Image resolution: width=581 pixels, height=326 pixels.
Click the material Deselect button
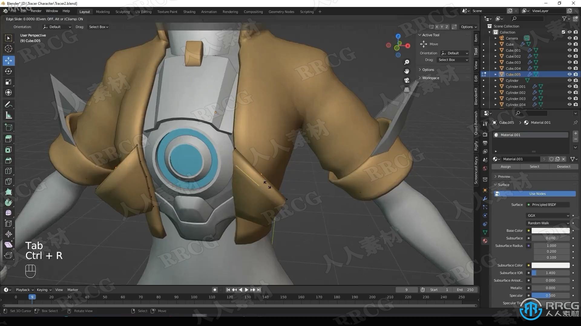click(563, 167)
